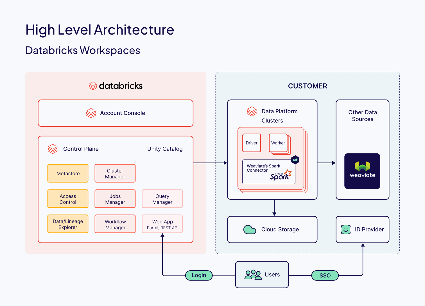Click the Weaviate hexagon badge on connector
Image resolution: width=425 pixels, height=306 pixels.
pyautogui.click(x=295, y=160)
